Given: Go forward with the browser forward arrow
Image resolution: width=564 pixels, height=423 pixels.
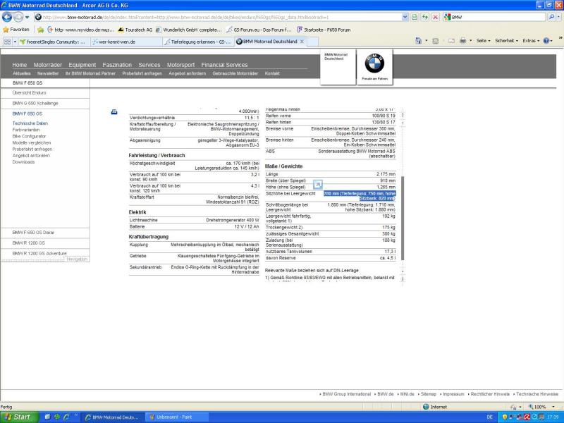Looking at the screenshot, I should pyautogui.click(x=18, y=17).
